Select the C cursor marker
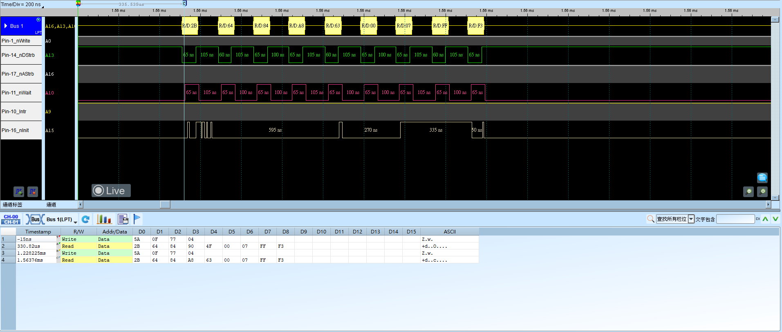This screenshot has width=782, height=332. pos(184,3)
